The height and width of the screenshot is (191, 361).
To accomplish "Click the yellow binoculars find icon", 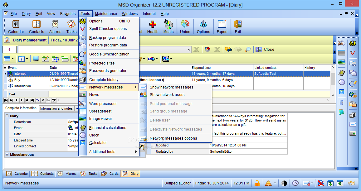I will pos(228,50).
